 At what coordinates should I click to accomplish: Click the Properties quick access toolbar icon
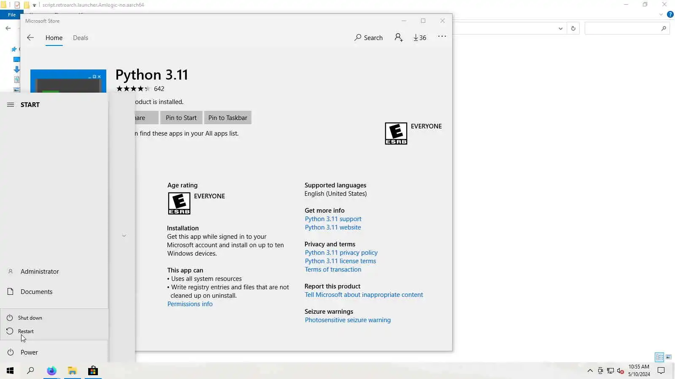[x=17, y=5]
